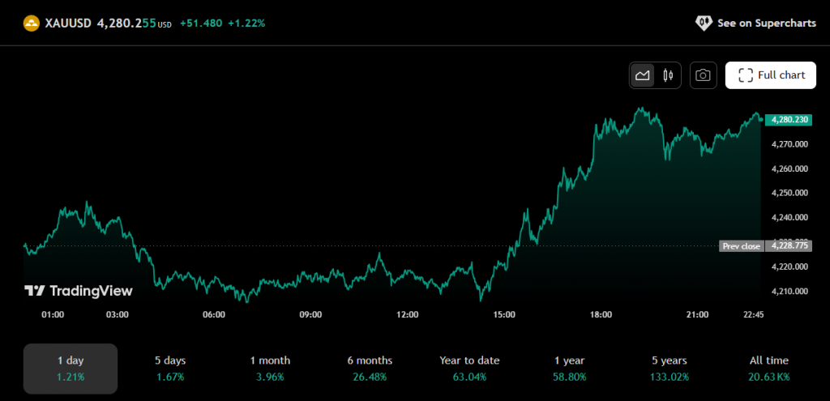The image size is (830, 401).
Task: Select the All time range
Action: (768, 368)
